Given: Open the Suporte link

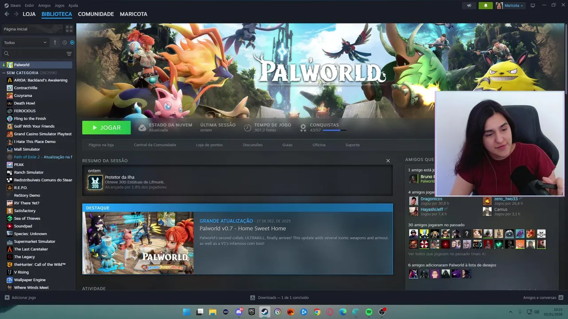Looking at the screenshot, I should tap(353, 145).
